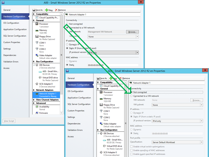Click scroll down arrow of back window tree
Image resolution: width=209 pixels, height=157 pixels.
61,113
